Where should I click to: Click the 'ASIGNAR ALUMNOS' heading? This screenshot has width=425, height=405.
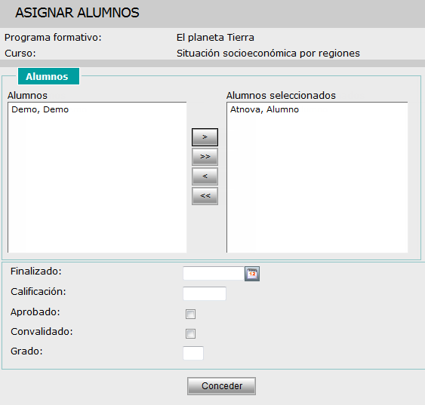click(77, 13)
